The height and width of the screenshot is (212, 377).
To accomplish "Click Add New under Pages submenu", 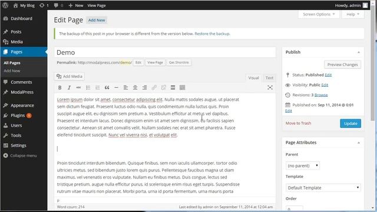I will tap(12, 71).
